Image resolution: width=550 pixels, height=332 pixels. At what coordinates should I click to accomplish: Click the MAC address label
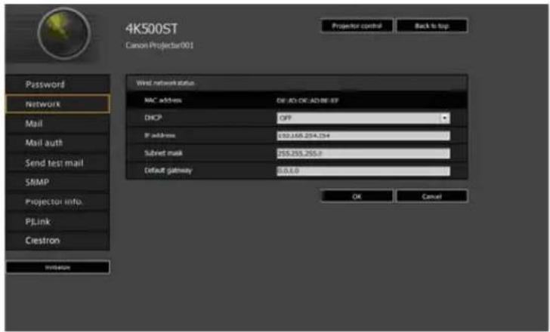click(163, 100)
